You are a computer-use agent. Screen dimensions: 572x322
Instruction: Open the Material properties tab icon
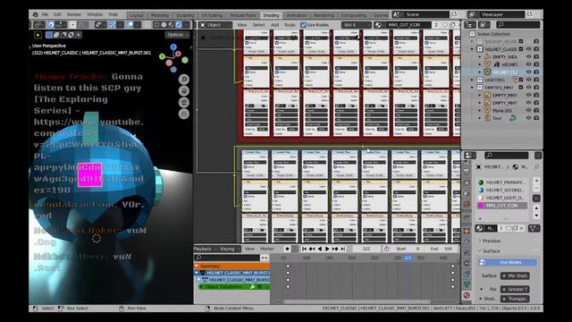coord(467,295)
